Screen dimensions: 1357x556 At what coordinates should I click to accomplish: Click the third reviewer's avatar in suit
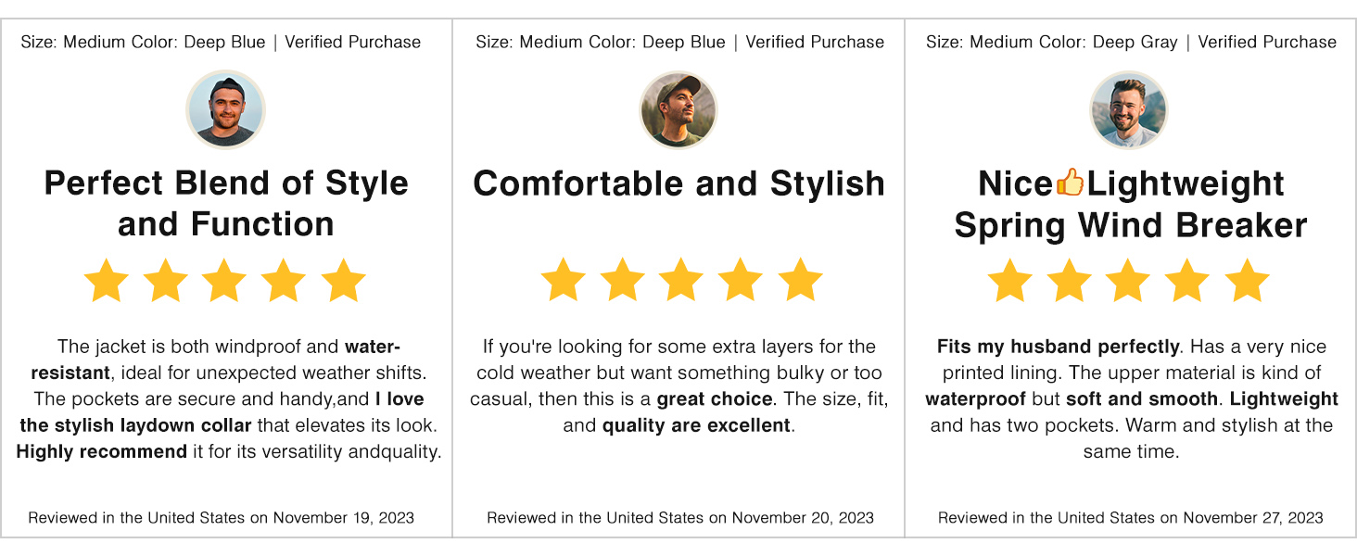coord(1129,110)
